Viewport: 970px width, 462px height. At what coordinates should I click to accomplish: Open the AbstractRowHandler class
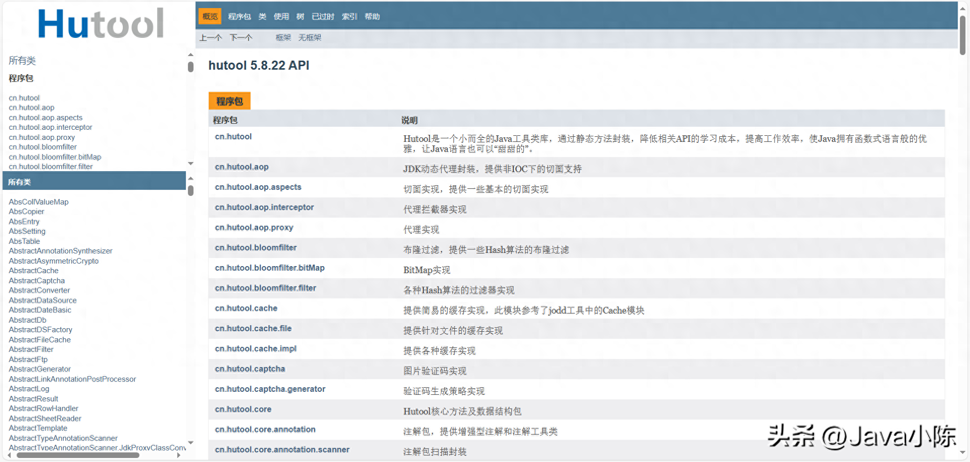[43, 408]
